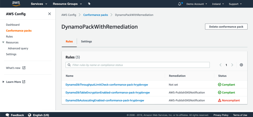Open Dashboard in the sidebar

(13, 25)
